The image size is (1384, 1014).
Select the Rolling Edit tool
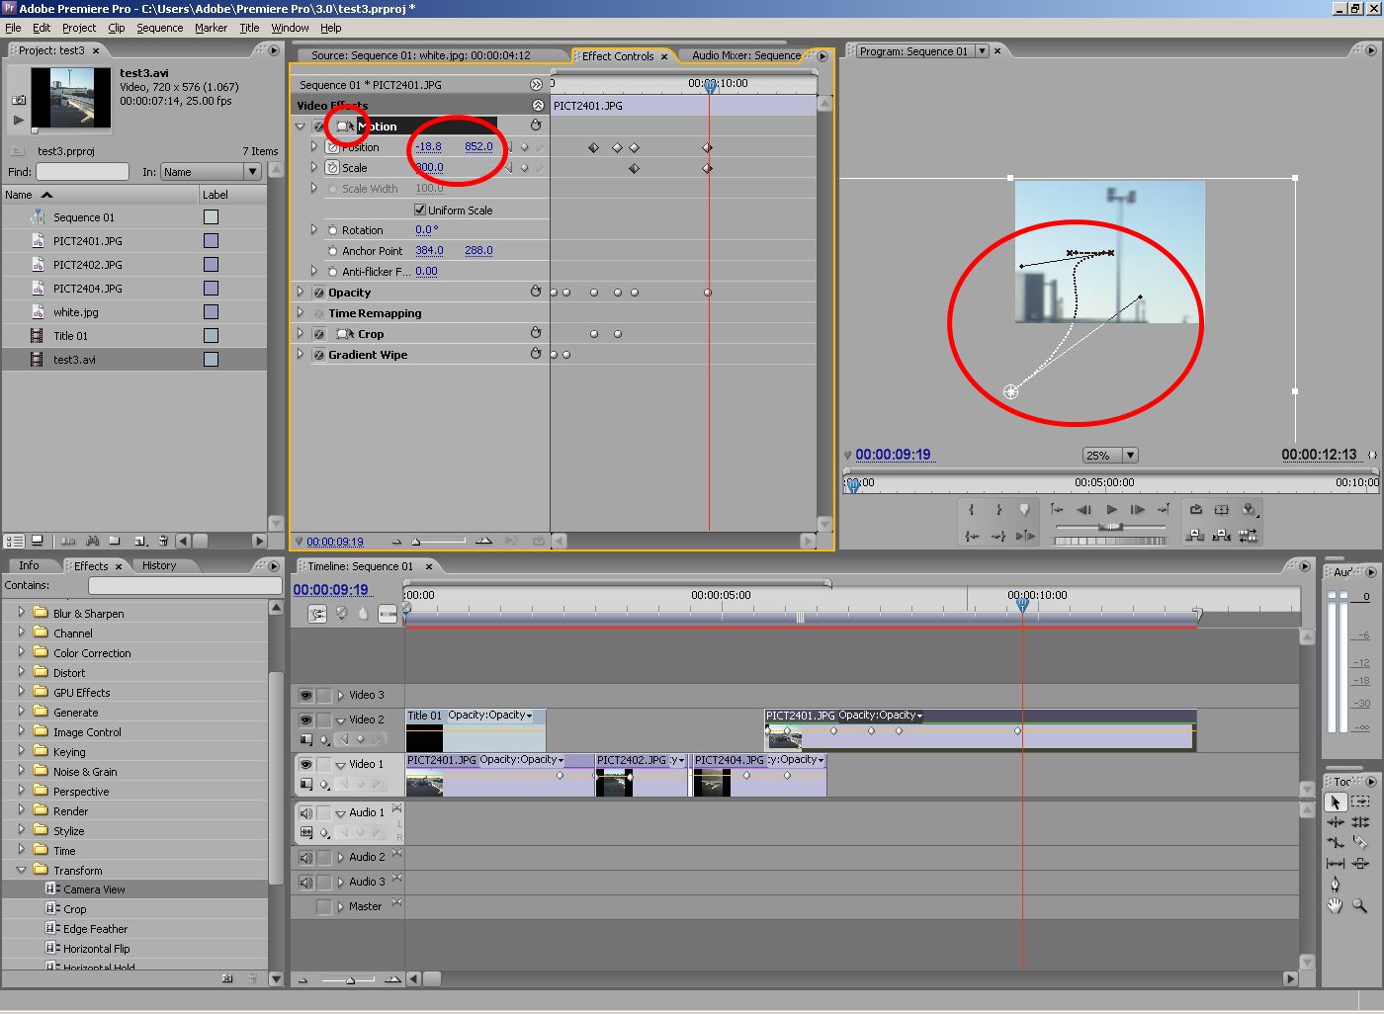point(1360,822)
